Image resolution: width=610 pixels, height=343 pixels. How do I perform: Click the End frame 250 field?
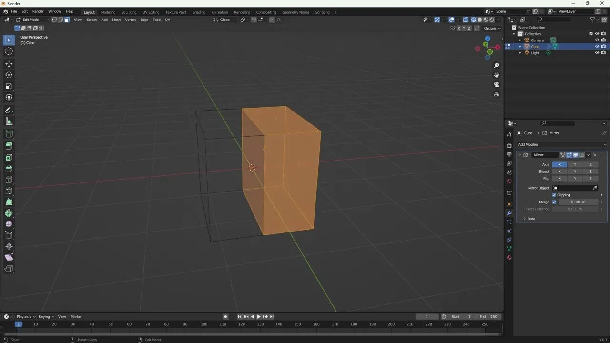pos(488,317)
